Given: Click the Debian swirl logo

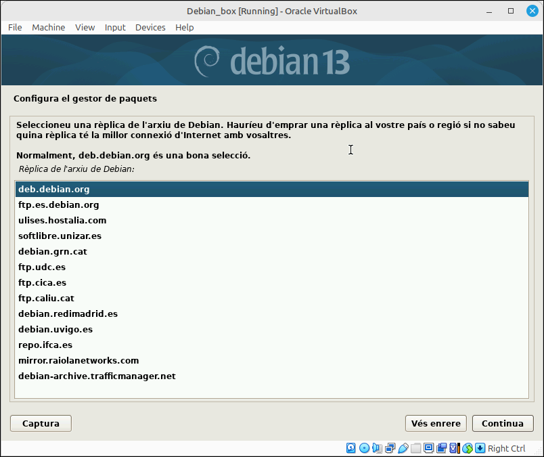Looking at the screenshot, I should coord(207,61).
